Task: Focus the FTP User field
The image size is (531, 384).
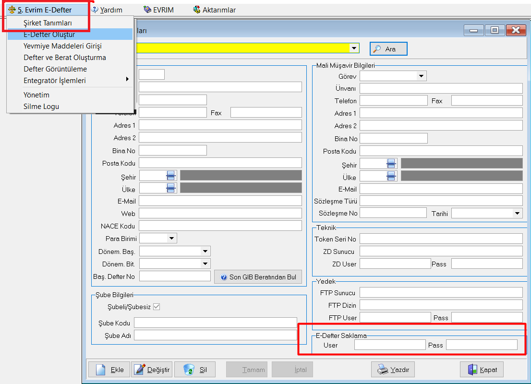Action: point(395,318)
